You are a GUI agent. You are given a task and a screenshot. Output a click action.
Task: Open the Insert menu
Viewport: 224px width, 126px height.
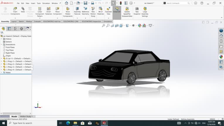[33, 3]
